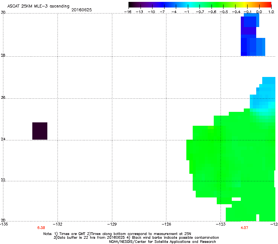Click the latitude 22 axis label
The width and height of the screenshot is (278, 244).
tap(3, 180)
